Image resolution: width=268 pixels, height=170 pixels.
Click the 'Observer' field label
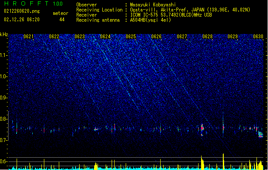86,5
